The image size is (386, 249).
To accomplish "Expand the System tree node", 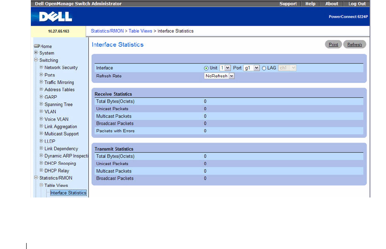I will tap(36, 52).
